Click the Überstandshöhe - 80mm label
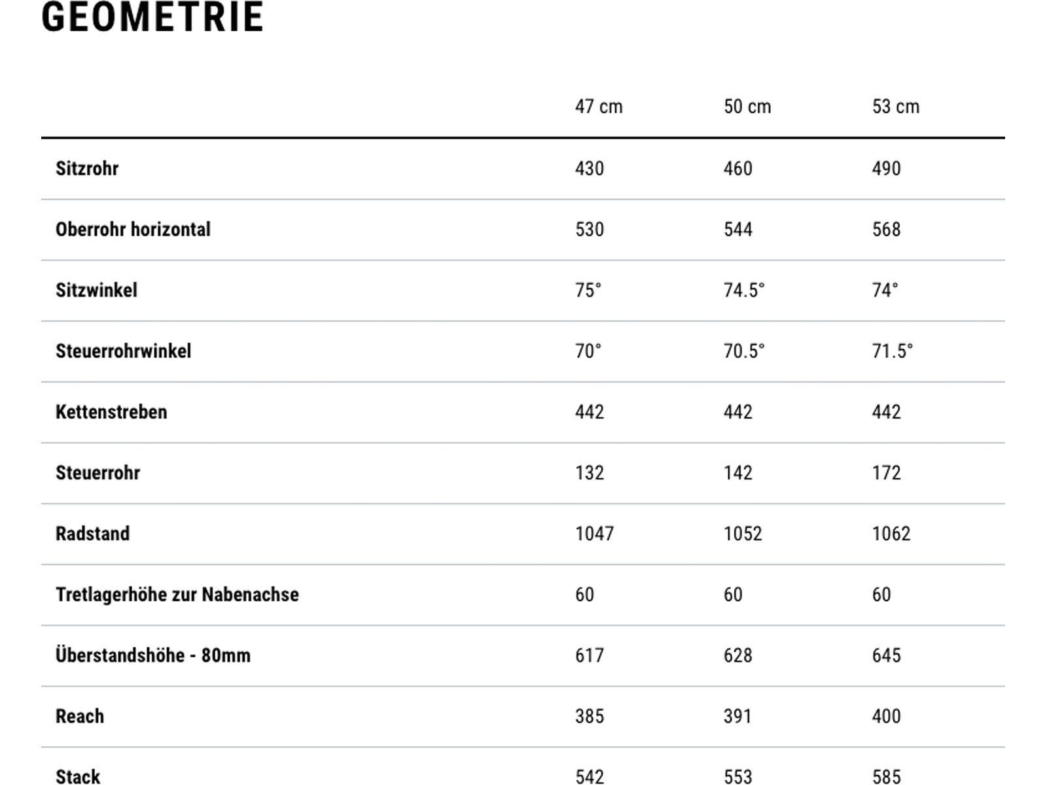Screen dimensions: 1047x785 pos(152,655)
